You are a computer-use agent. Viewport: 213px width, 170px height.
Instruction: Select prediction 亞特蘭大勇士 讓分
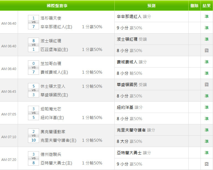(x=134, y=153)
